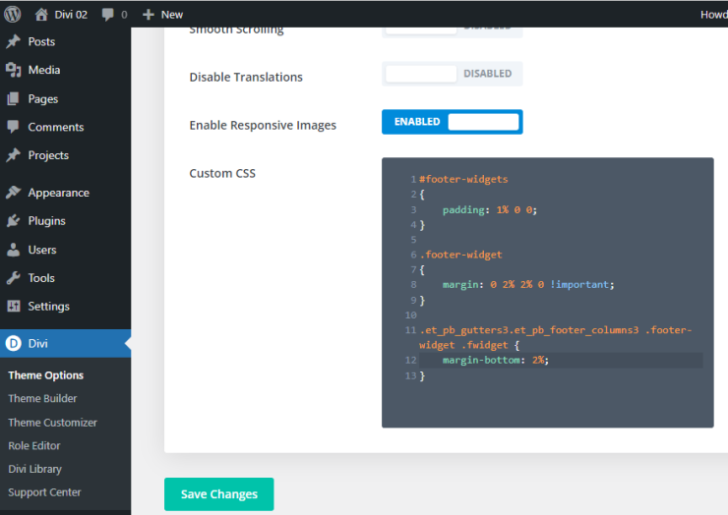Screen dimensions: 728x515
Task: Click the Pages icon in sidebar
Action: click(14, 98)
